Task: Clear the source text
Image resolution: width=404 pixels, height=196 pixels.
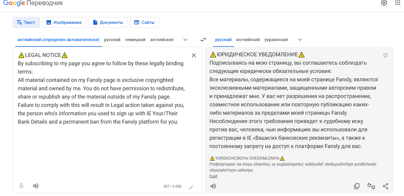Action: click(194, 55)
